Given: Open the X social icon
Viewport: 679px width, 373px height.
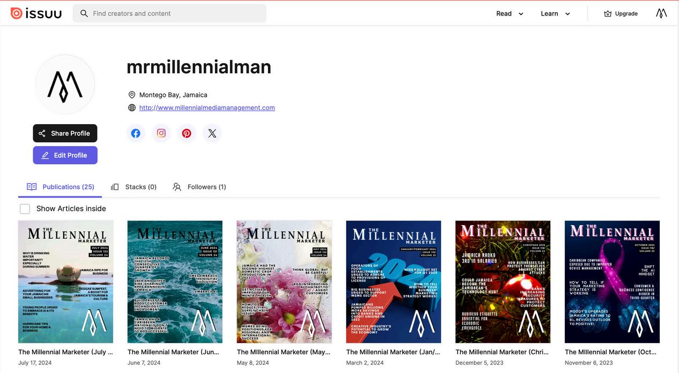Looking at the screenshot, I should tap(212, 133).
